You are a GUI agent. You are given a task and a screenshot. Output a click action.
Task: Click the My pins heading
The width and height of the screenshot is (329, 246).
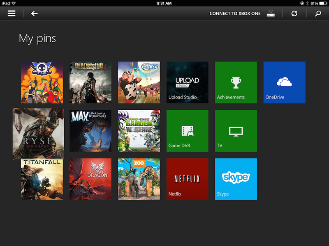coord(37,39)
